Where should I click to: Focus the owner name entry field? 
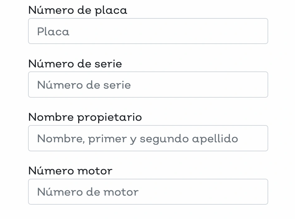pyautogui.click(x=148, y=138)
